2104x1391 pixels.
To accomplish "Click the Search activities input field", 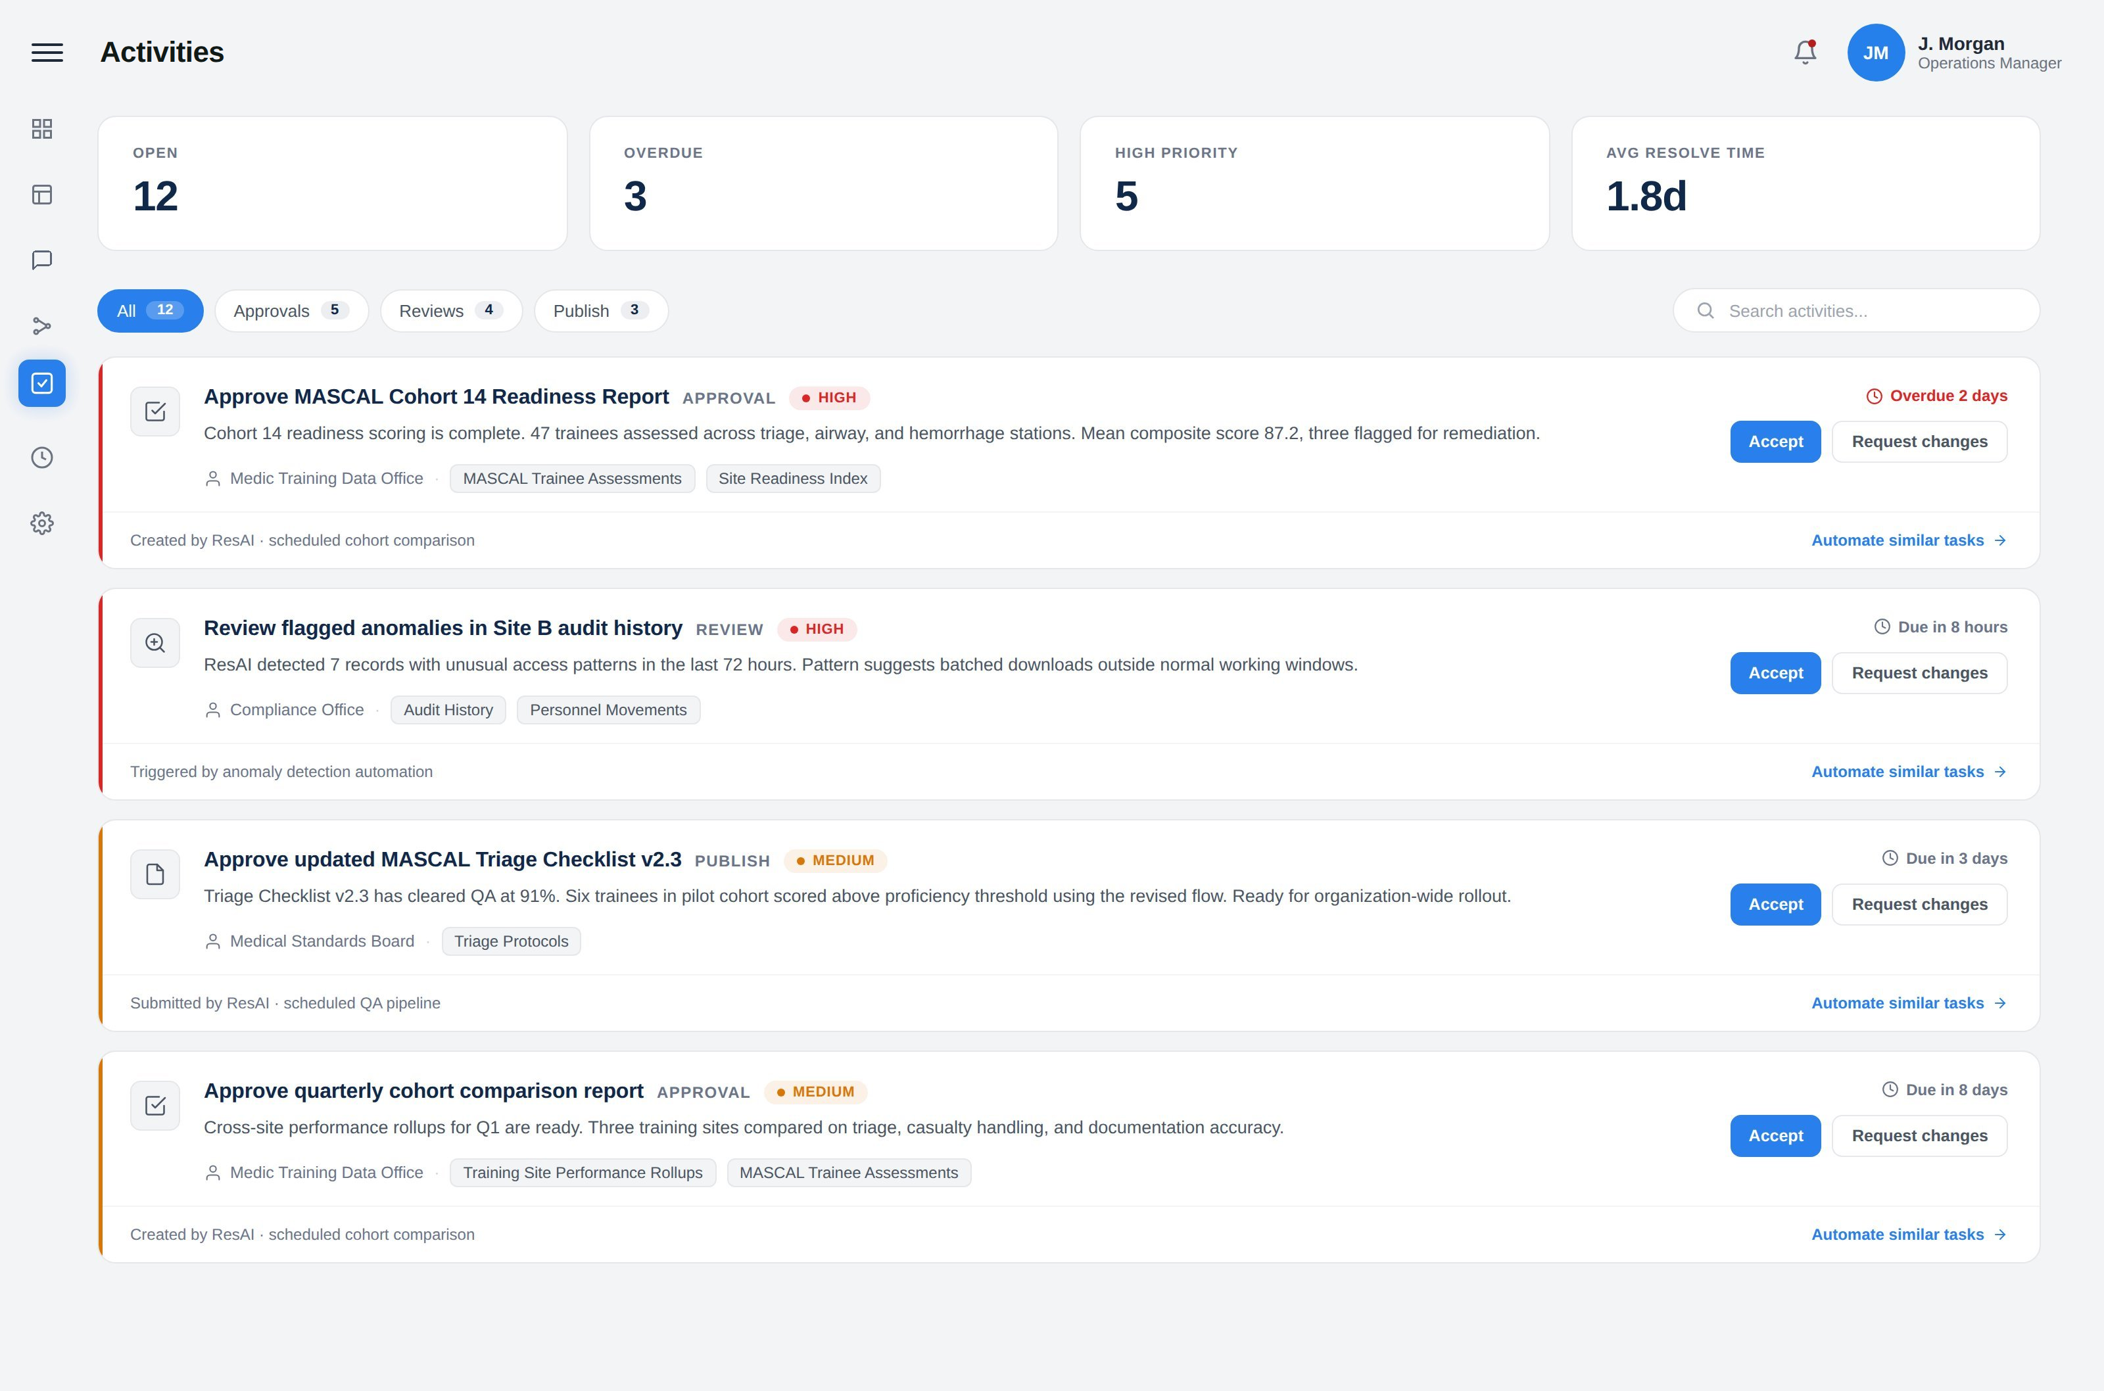I will (x=1855, y=310).
